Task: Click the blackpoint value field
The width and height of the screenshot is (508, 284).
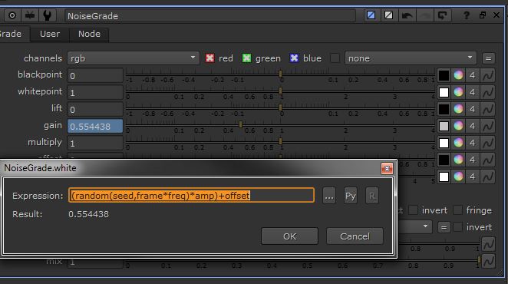Action: 95,75
